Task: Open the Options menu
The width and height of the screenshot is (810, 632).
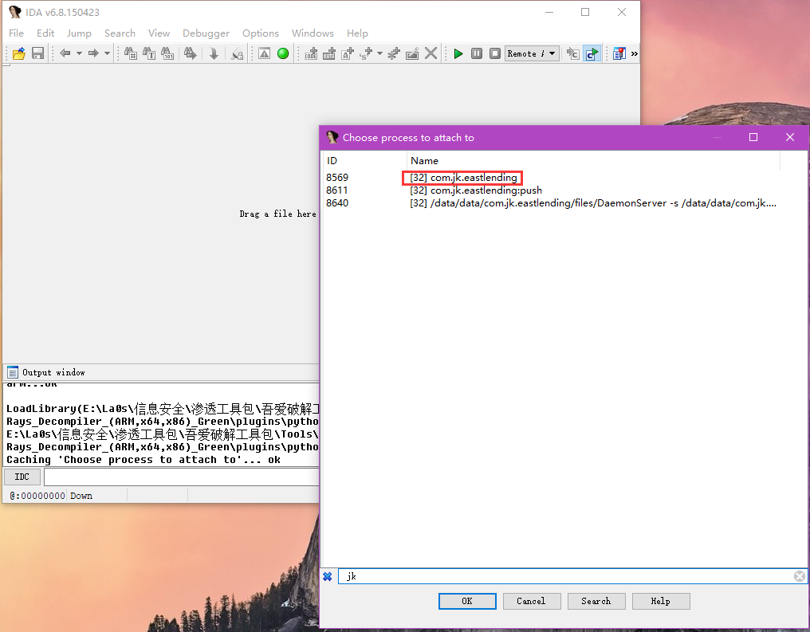Action: (x=261, y=33)
